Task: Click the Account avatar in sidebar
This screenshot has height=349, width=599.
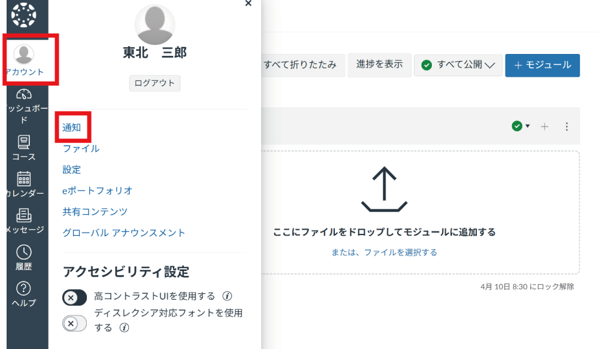Action: 24,55
